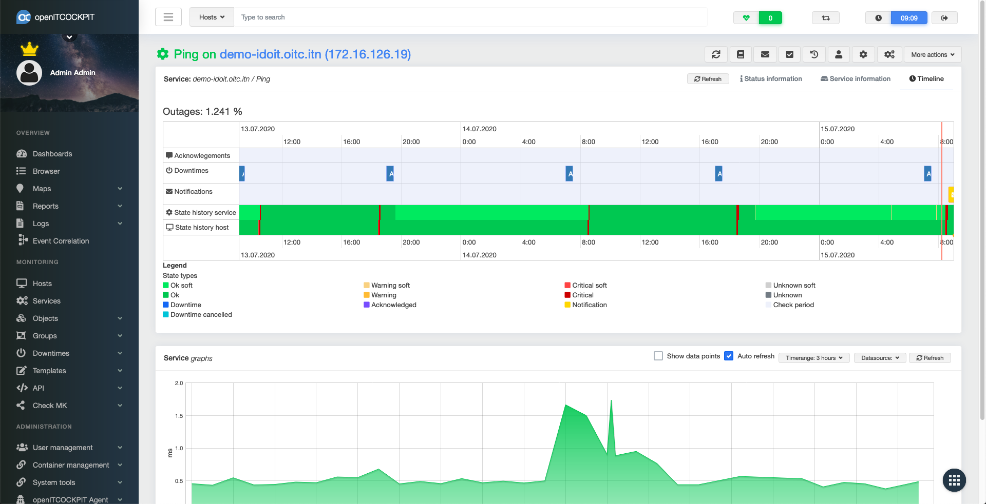Click the Acknowledged legend color swatch
Viewport: 986px width, 504px height.
[367, 305]
